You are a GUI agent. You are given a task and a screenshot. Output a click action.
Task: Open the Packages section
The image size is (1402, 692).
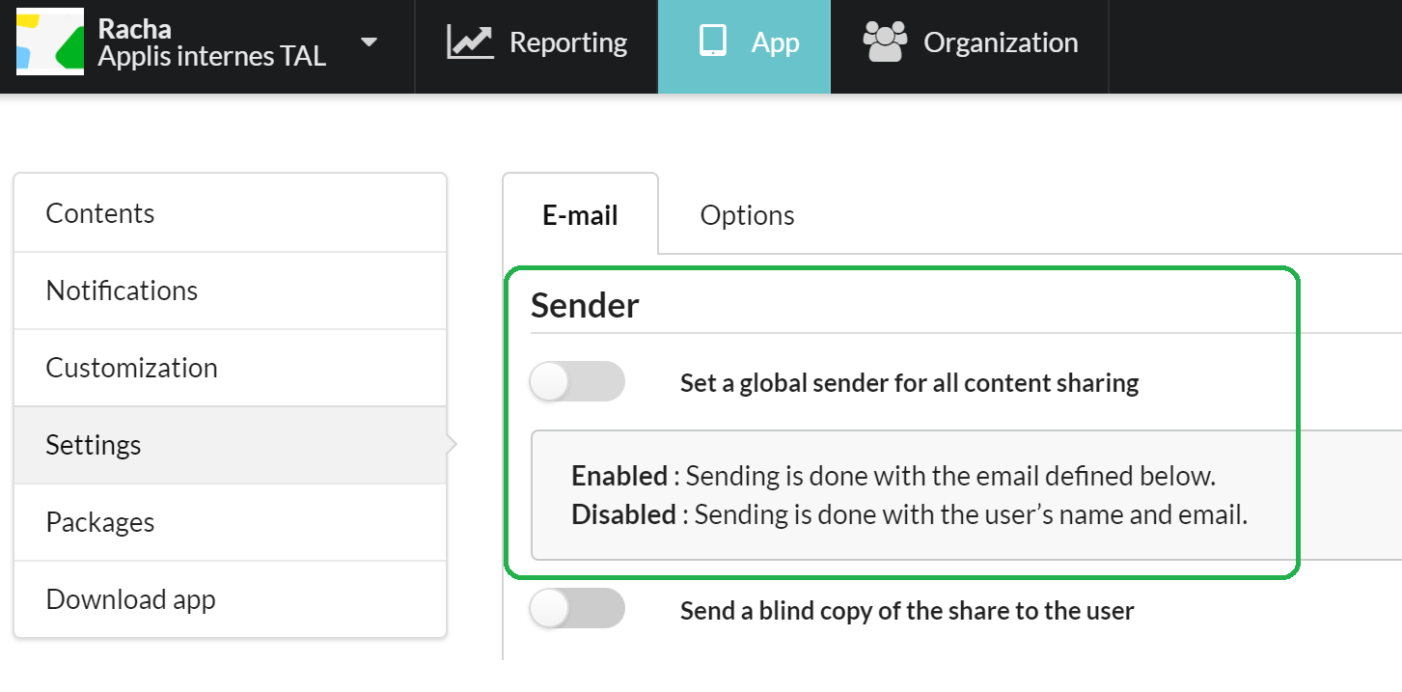tap(230, 522)
